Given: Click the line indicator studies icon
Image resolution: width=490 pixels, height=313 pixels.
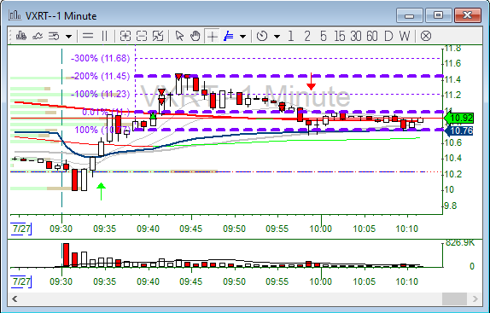Looking at the screenshot, I should click(x=38, y=36).
